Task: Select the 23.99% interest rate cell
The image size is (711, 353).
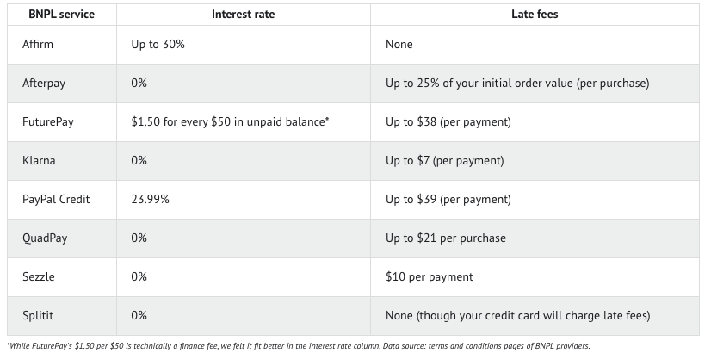Action: pyautogui.click(x=244, y=200)
